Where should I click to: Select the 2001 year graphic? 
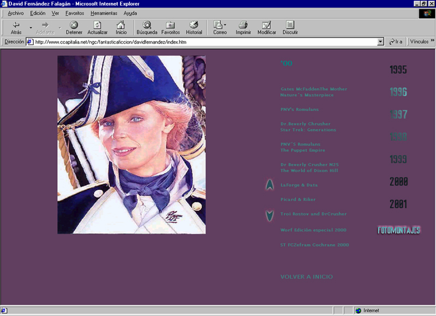click(x=398, y=204)
